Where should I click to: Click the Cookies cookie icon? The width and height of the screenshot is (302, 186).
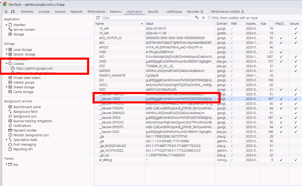10,64
